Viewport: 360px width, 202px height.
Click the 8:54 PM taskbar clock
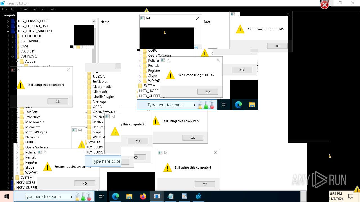336,194
